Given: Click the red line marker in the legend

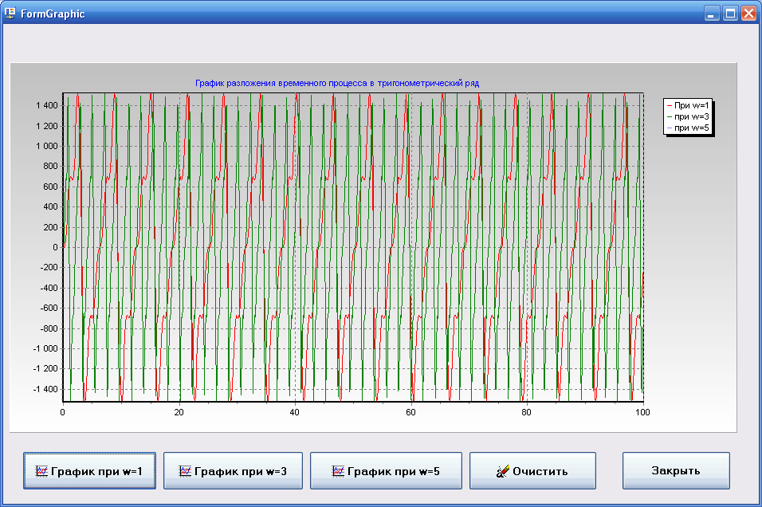Looking at the screenshot, I should [670, 105].
